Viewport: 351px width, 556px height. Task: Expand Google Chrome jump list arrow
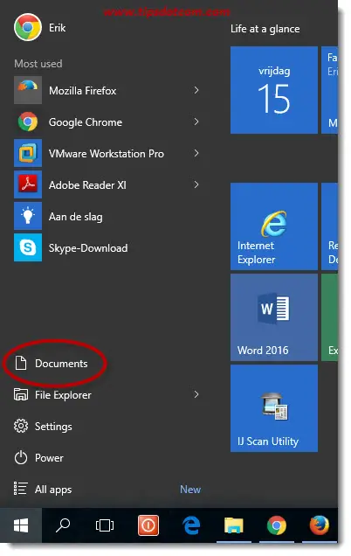196,122
